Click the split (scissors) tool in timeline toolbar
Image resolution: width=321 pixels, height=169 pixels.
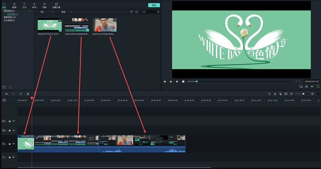point(28,94)
